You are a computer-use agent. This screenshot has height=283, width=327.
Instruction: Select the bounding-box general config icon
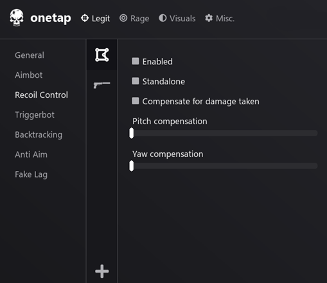click(102, 55)
